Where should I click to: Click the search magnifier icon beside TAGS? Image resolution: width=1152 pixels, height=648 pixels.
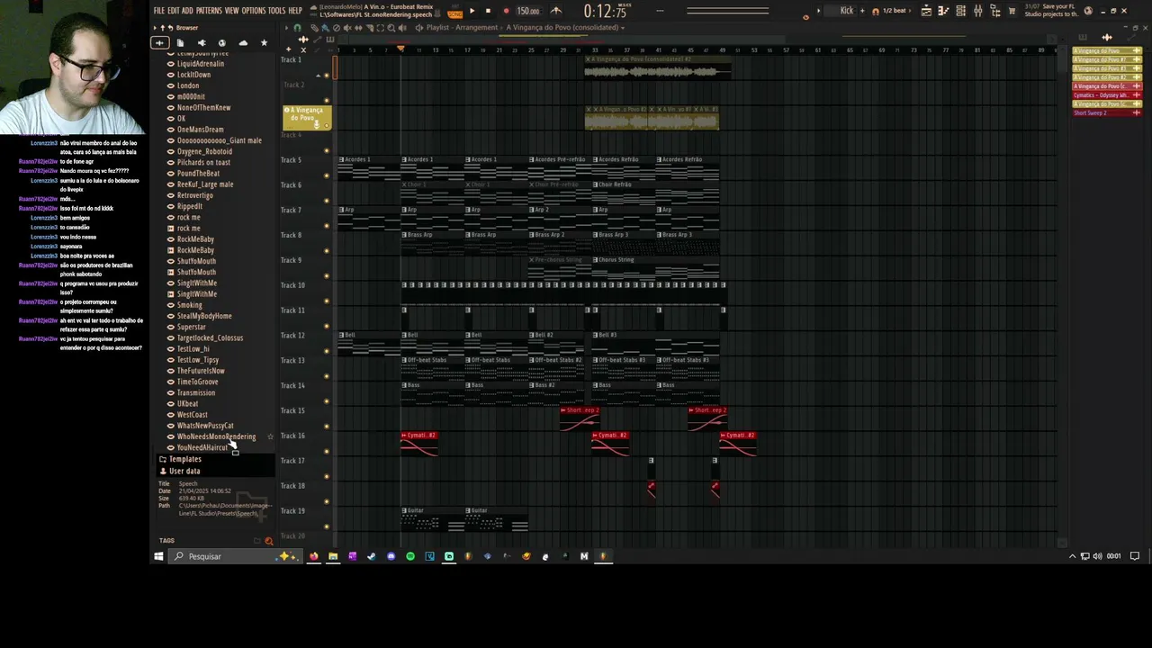268,541
